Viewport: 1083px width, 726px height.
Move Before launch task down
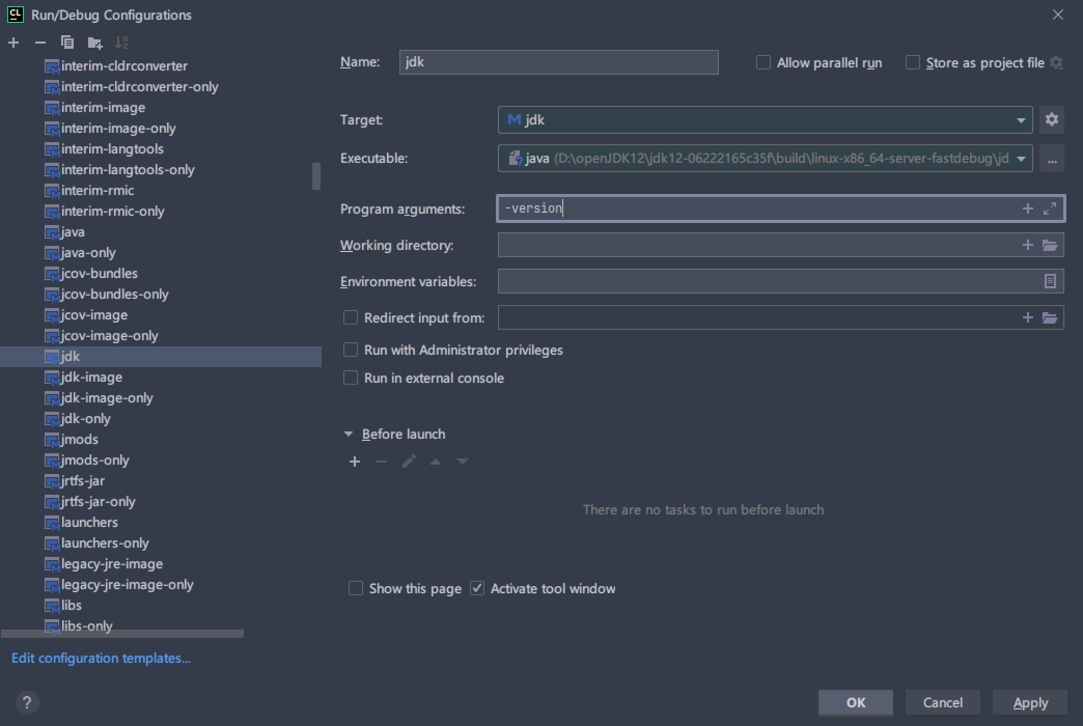click(462, 462)
